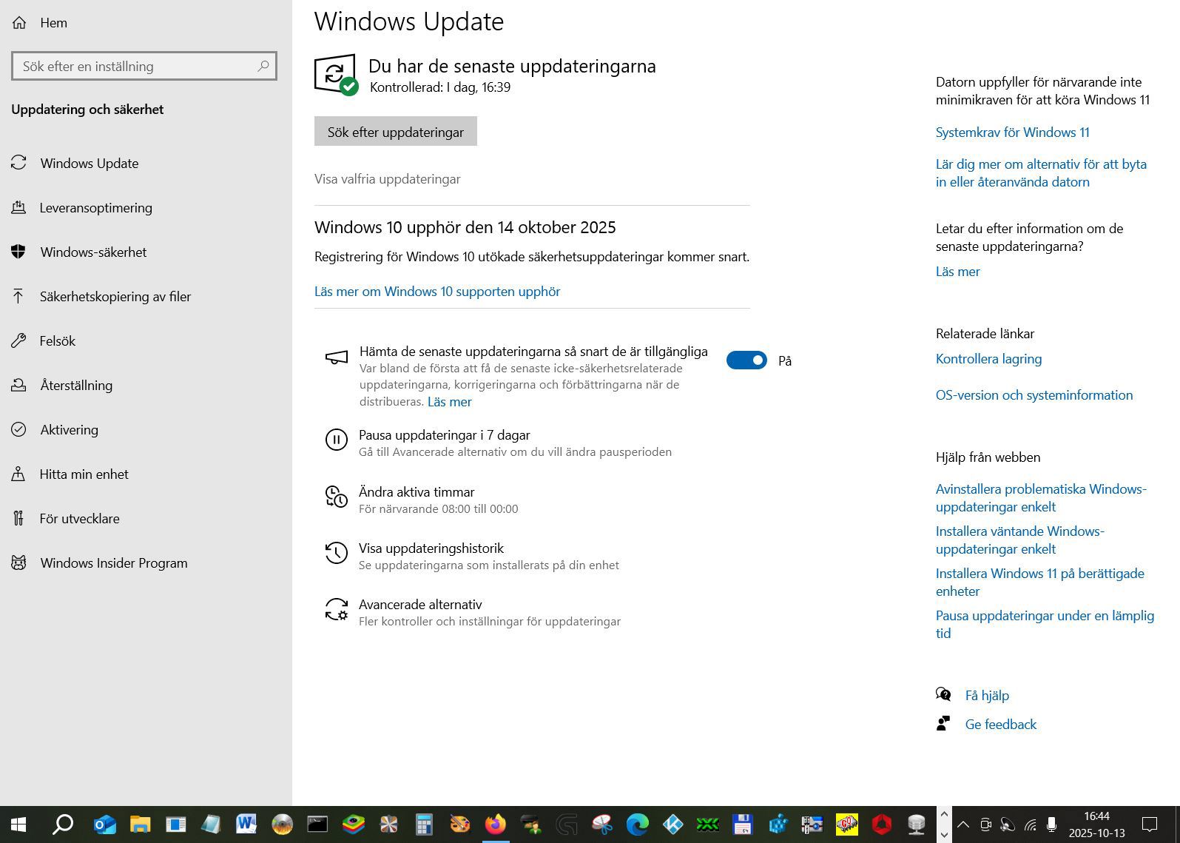Open the Felsök troubleshooting page
This screenshot has height=843, width=1180.
click(58, 341)
